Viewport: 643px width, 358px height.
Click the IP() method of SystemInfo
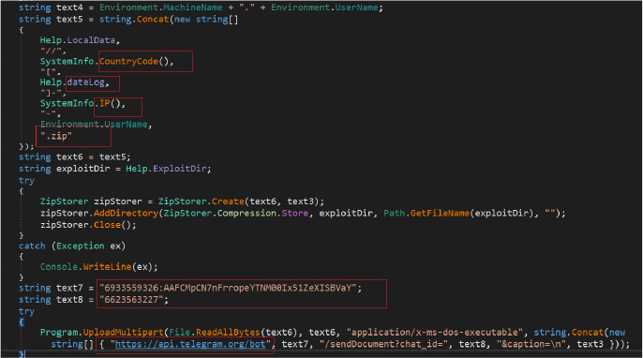pyautogui.click(x=110, y=103)
